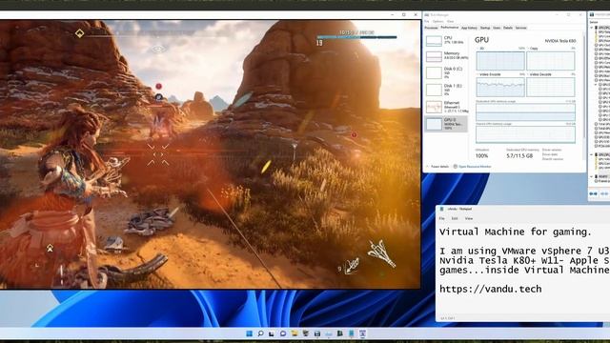Click the arrow bundle weapon icon in game
This screenshot has height=343, width=610.
pyautogui.click(x=381, y=253)
